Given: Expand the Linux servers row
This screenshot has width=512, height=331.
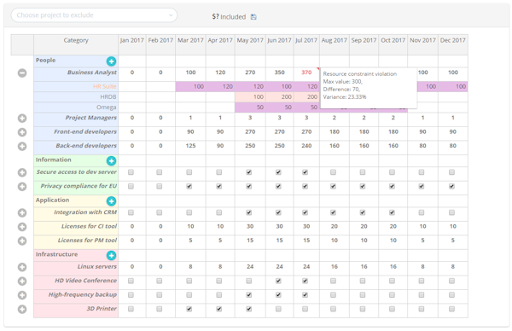Looking at the screenshot, I should click(22, 267).
